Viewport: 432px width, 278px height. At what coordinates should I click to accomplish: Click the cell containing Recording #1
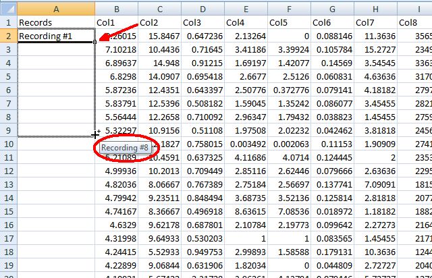(x=55, y=36)
